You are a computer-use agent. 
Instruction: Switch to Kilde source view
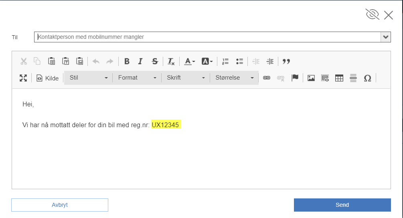click(48, 78)
